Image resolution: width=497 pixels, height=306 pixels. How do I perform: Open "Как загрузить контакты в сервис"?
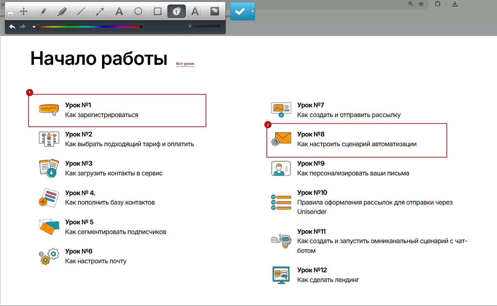(114, 173)
